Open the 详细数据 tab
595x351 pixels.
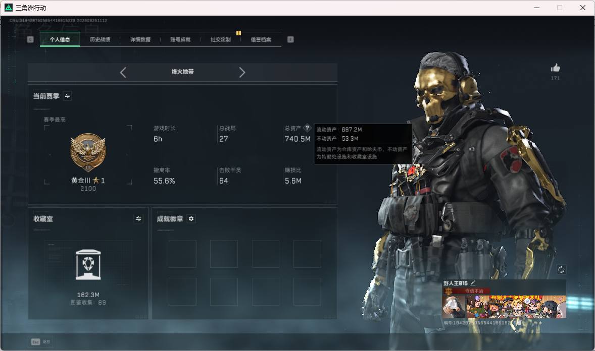(x=140, y=39)
